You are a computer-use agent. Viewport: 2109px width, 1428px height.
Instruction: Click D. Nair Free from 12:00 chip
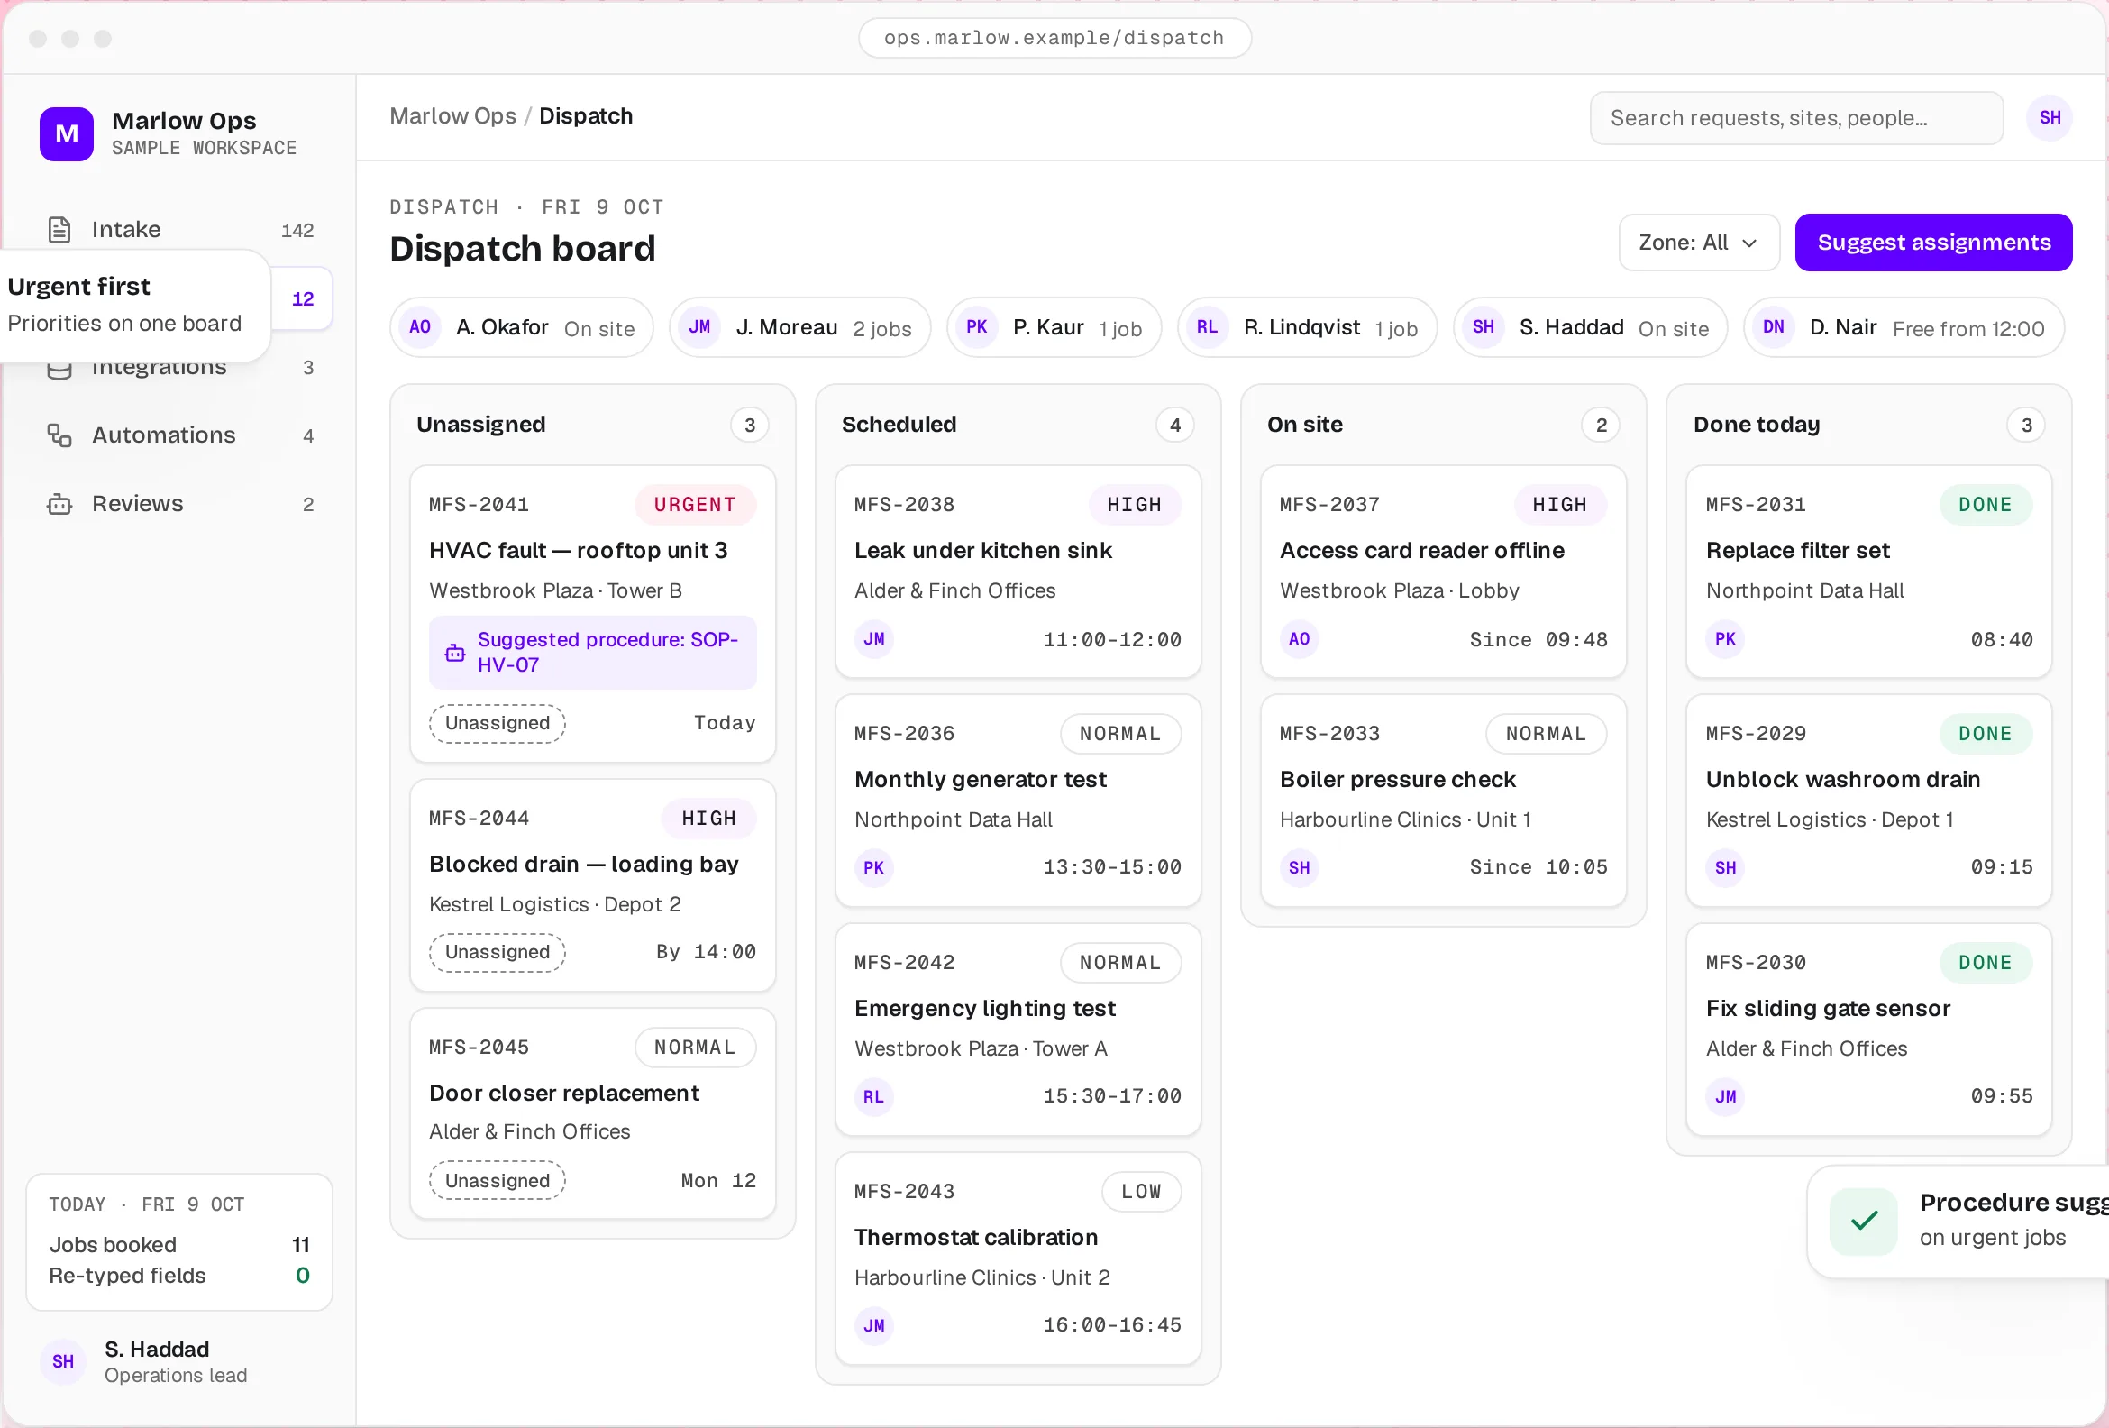1904,328
